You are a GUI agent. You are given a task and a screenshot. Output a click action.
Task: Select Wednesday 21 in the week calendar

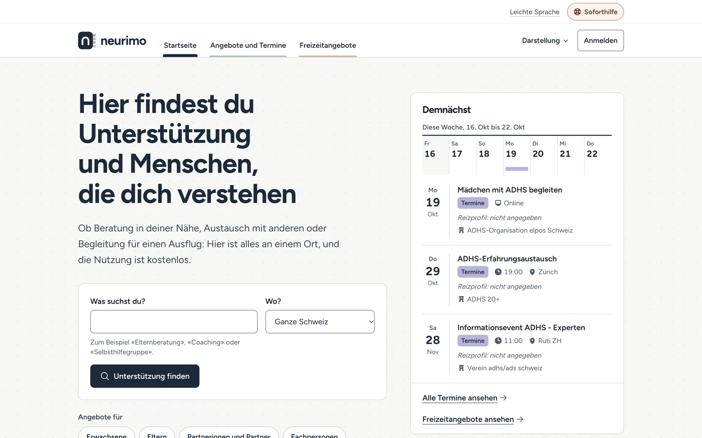(x=571, y=155)
